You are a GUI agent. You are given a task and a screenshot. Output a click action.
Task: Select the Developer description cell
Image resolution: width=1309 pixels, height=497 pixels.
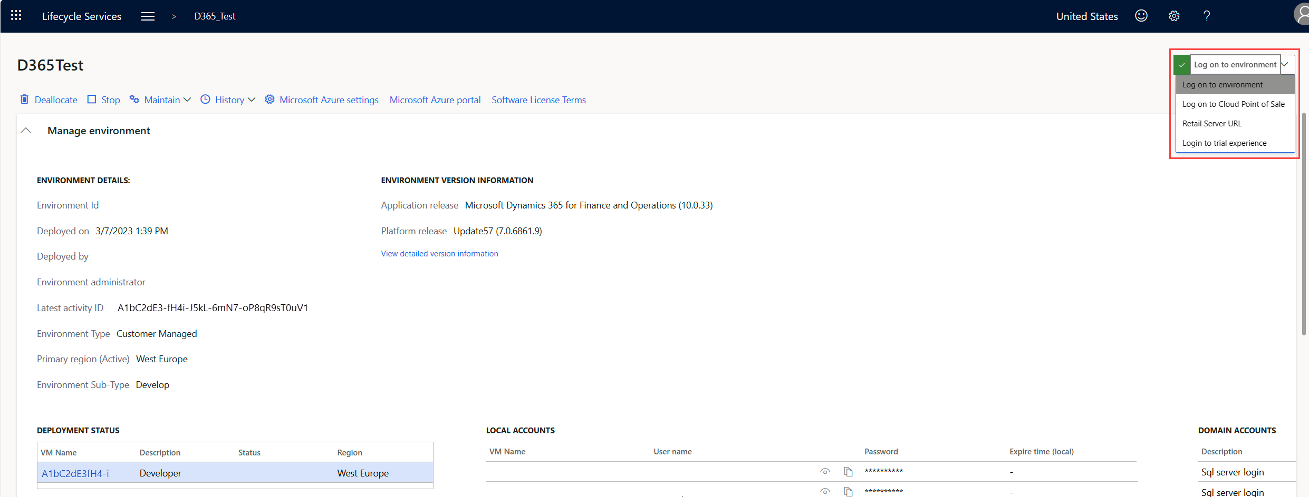[160, 473]
